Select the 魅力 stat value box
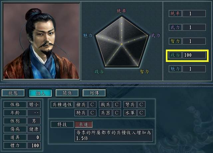 tap(194, 69)
